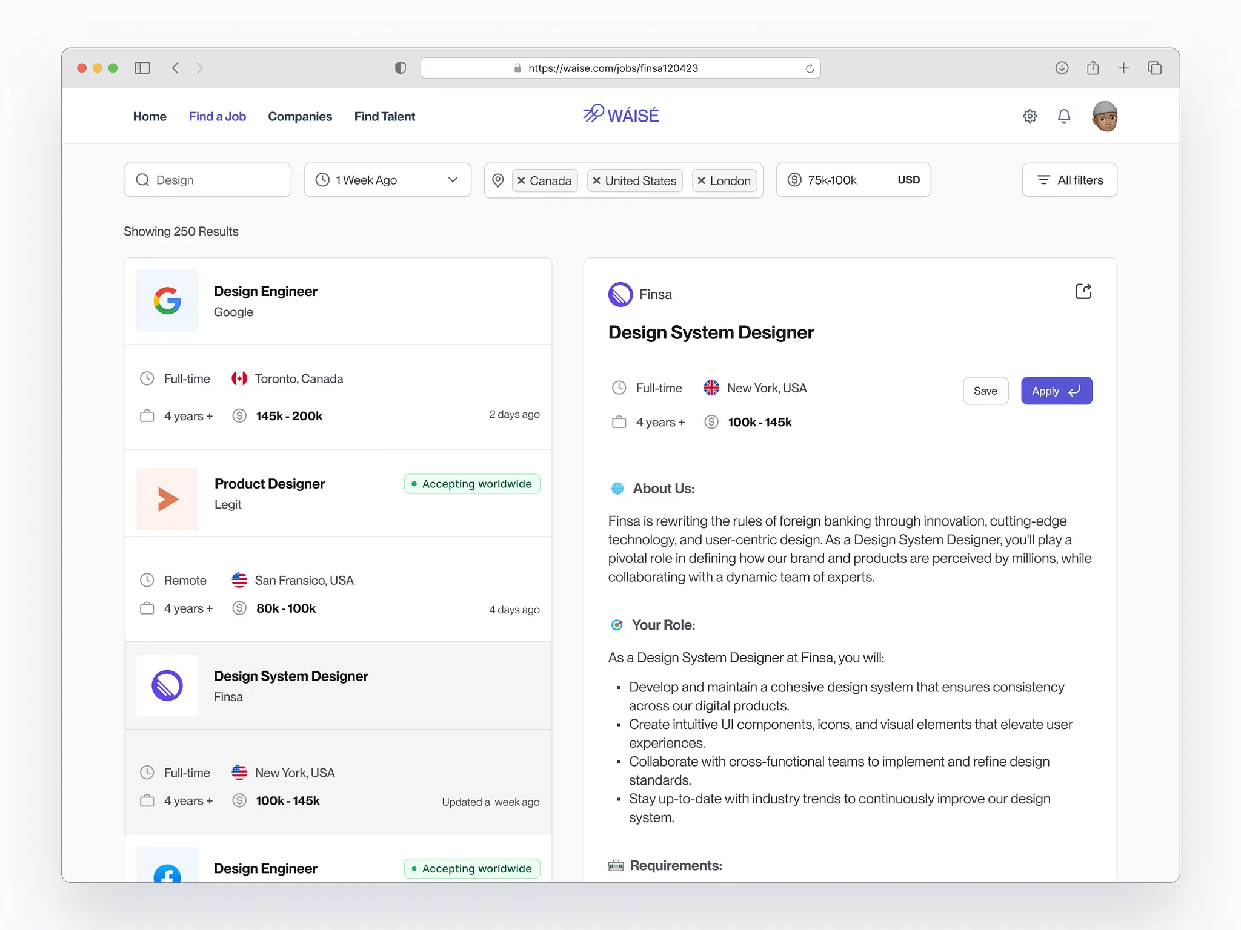Click San Fransico, USA location text
This screenshot has height=930, width=1241.
(x=304, y=581)
